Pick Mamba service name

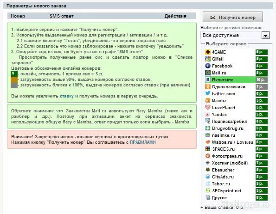pyautogui.click(x=219, y=101)
